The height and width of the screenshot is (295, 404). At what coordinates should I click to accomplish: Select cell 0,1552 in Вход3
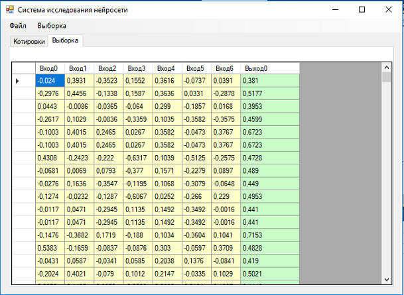point(138,81)
